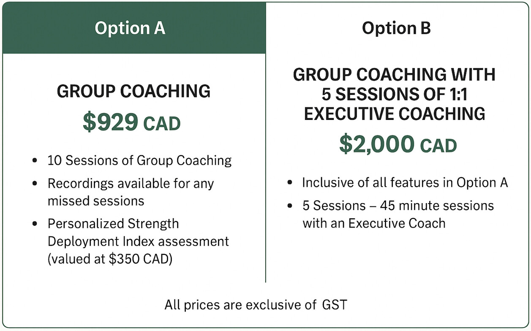531x331 pixels.
Task: Click the 'All prices are exclusive of GST' note
Action: [256, 304]
